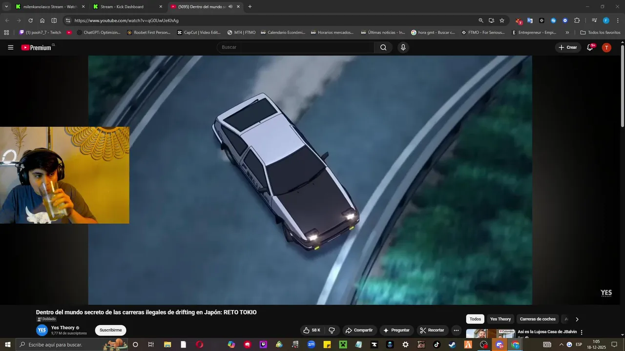Open hora gmt bookmark
The image size is (625, 351).
[433, 33]
